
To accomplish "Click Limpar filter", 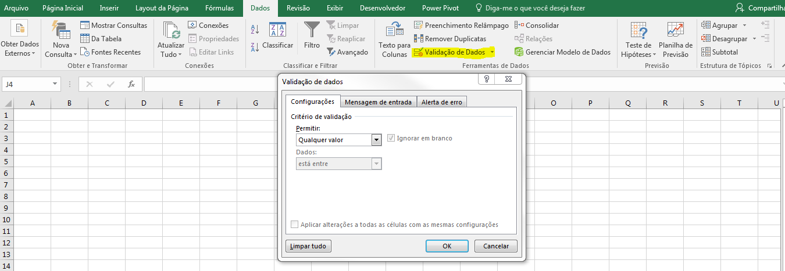I will click(x=342, y=26).
